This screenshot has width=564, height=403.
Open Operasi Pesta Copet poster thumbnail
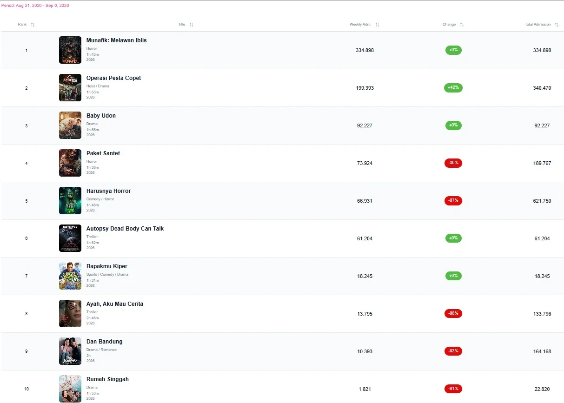click(70, 88)
